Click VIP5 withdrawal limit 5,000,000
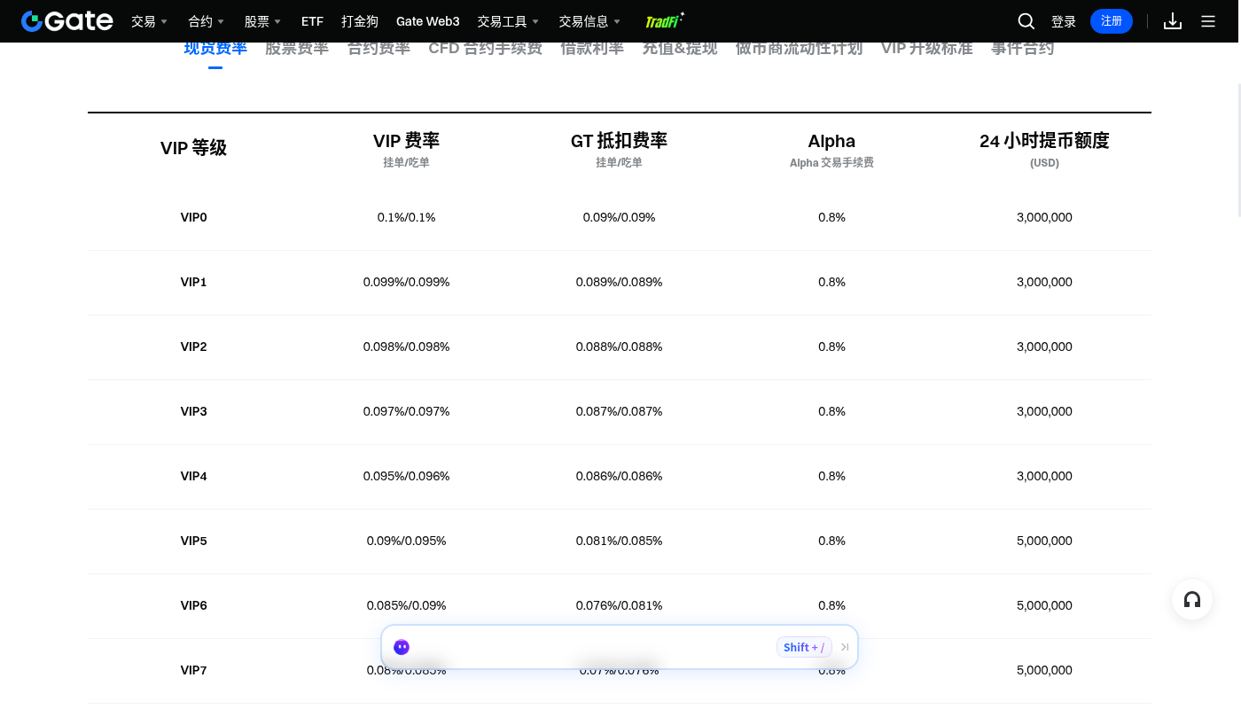This screenshot has width=1241, height=709. [x=1044, y=541]
